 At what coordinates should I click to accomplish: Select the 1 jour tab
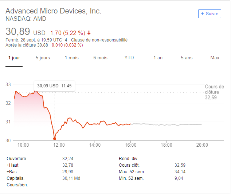click(14, 58)
